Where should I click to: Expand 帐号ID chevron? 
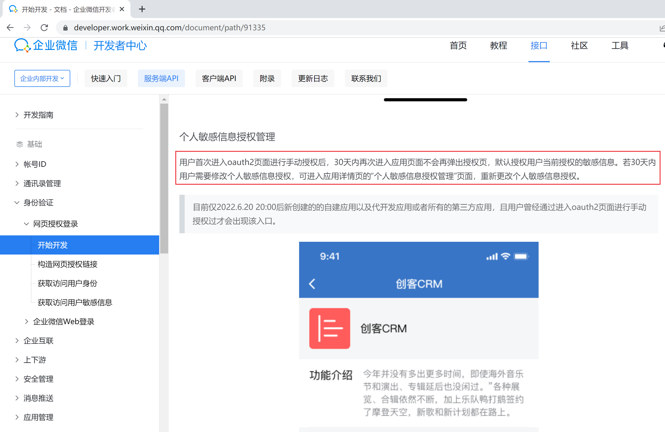point(17,164)
